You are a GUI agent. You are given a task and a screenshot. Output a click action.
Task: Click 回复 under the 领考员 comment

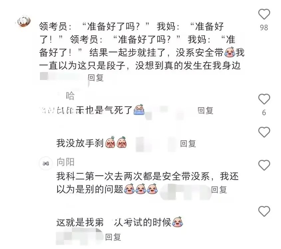point(96,78)
